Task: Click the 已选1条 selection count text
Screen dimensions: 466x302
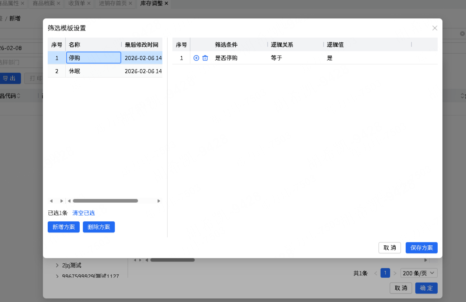Action: [58, 213]
